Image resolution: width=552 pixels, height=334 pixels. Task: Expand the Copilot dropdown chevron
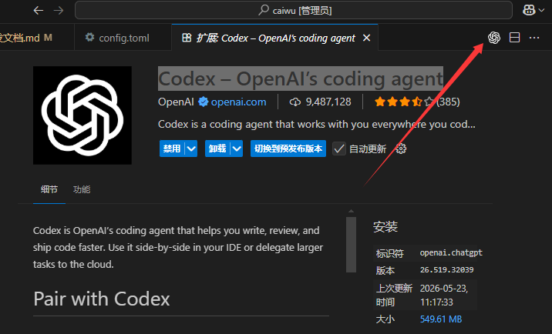541,11
